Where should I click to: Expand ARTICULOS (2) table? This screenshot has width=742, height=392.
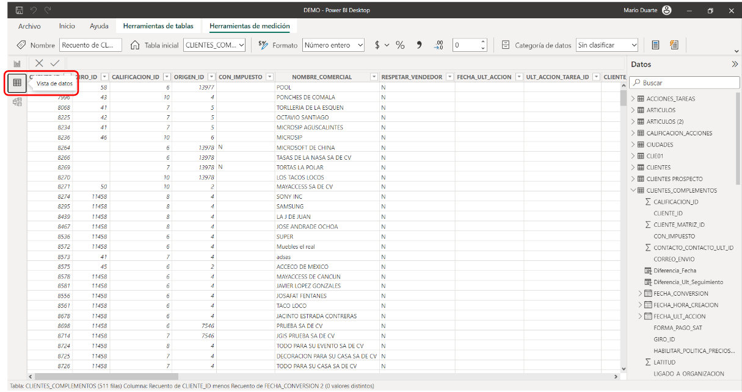[633, 121]
